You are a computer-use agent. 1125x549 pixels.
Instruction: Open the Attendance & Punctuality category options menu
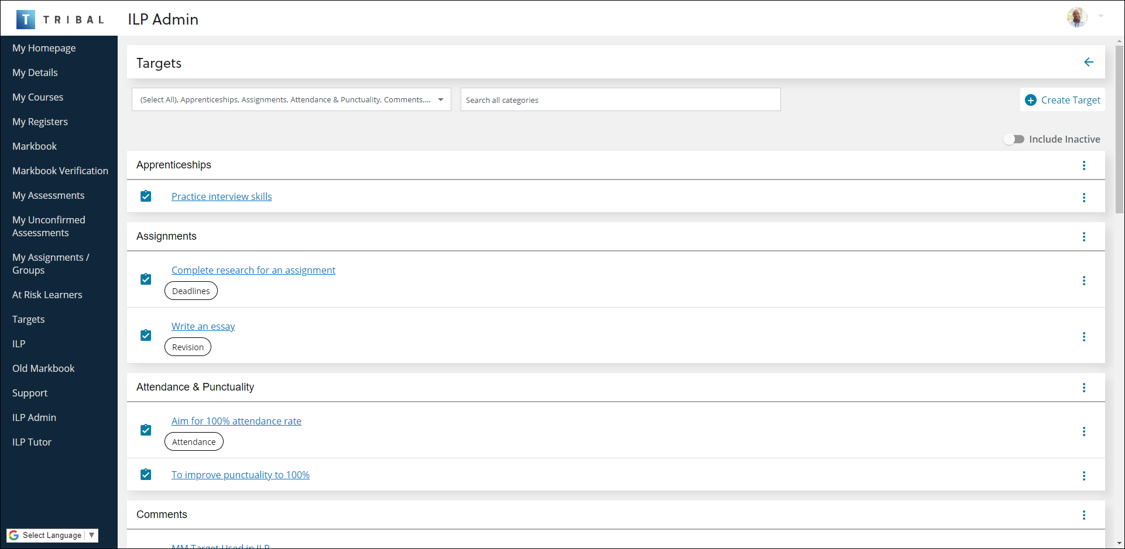pyautogui.click(x=1084, y=388)
